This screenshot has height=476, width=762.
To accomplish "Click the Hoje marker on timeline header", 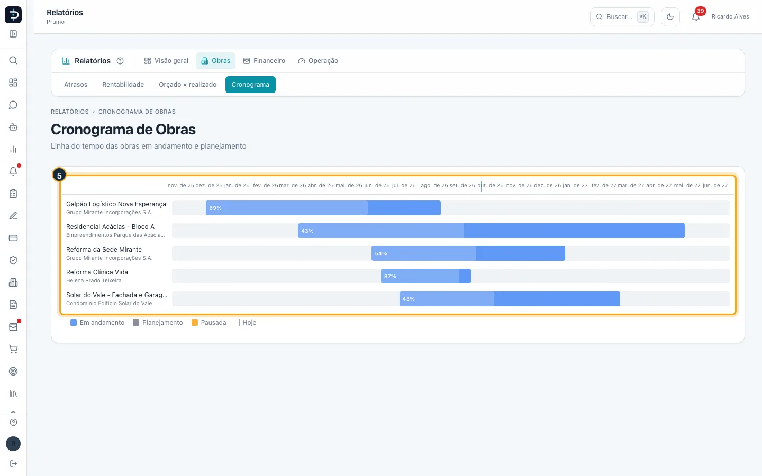I will (x=481, y=186).
